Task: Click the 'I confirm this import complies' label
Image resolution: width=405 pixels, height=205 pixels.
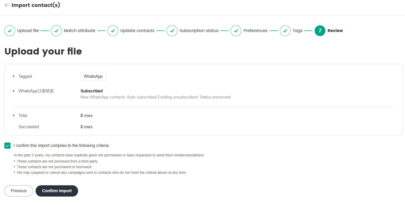Action: pyautogui.click(x=61, y=146)
